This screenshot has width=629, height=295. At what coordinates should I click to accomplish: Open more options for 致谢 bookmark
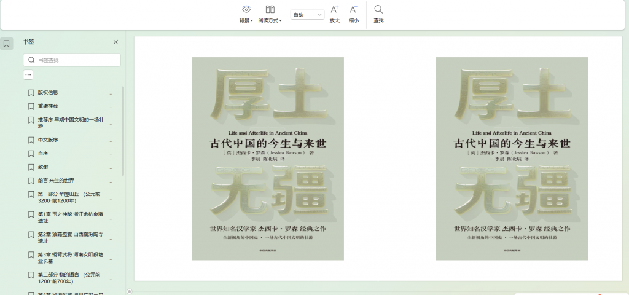tap(111, 168)
